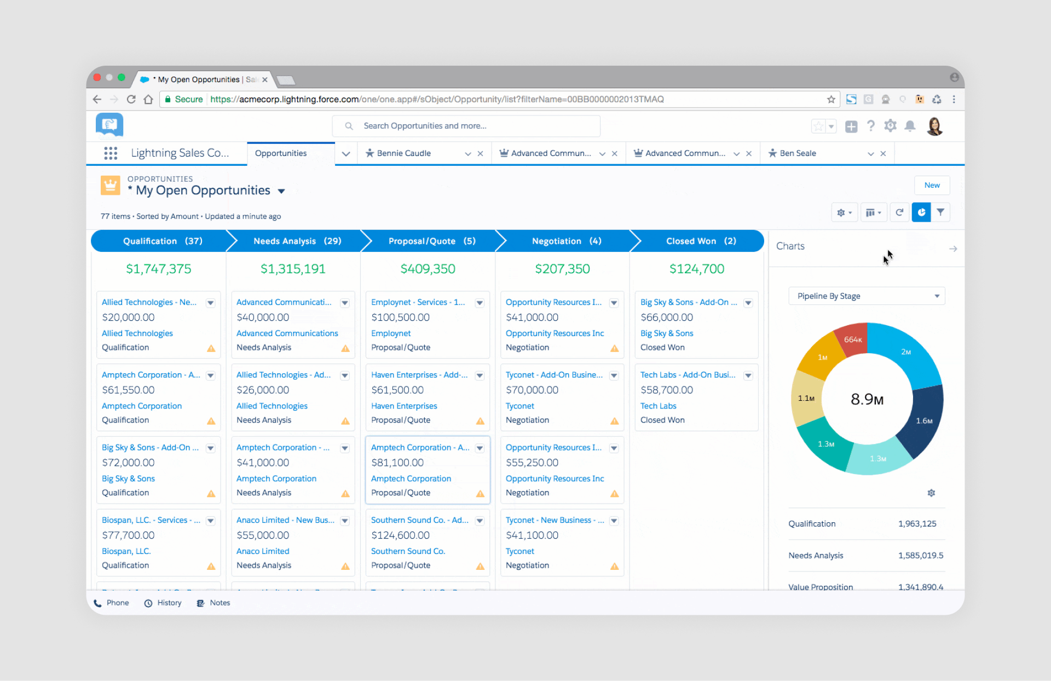Click browser back arrow
Image resolution: width=1051 pixels, height=681 pixels.
coord(97,99)
